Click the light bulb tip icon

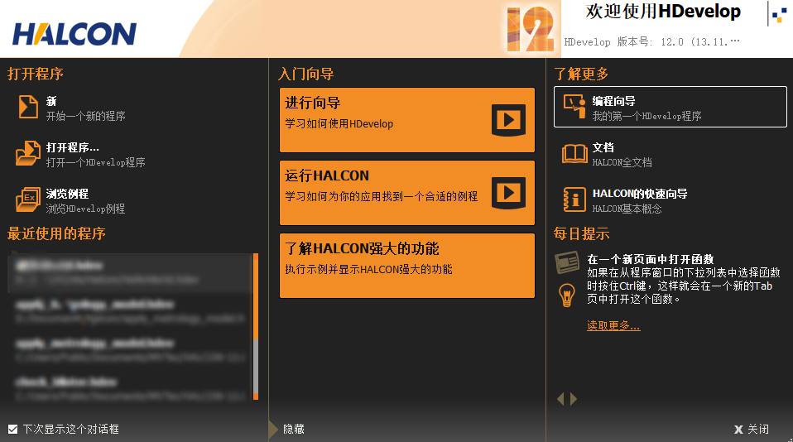click(x=566, y=295)
